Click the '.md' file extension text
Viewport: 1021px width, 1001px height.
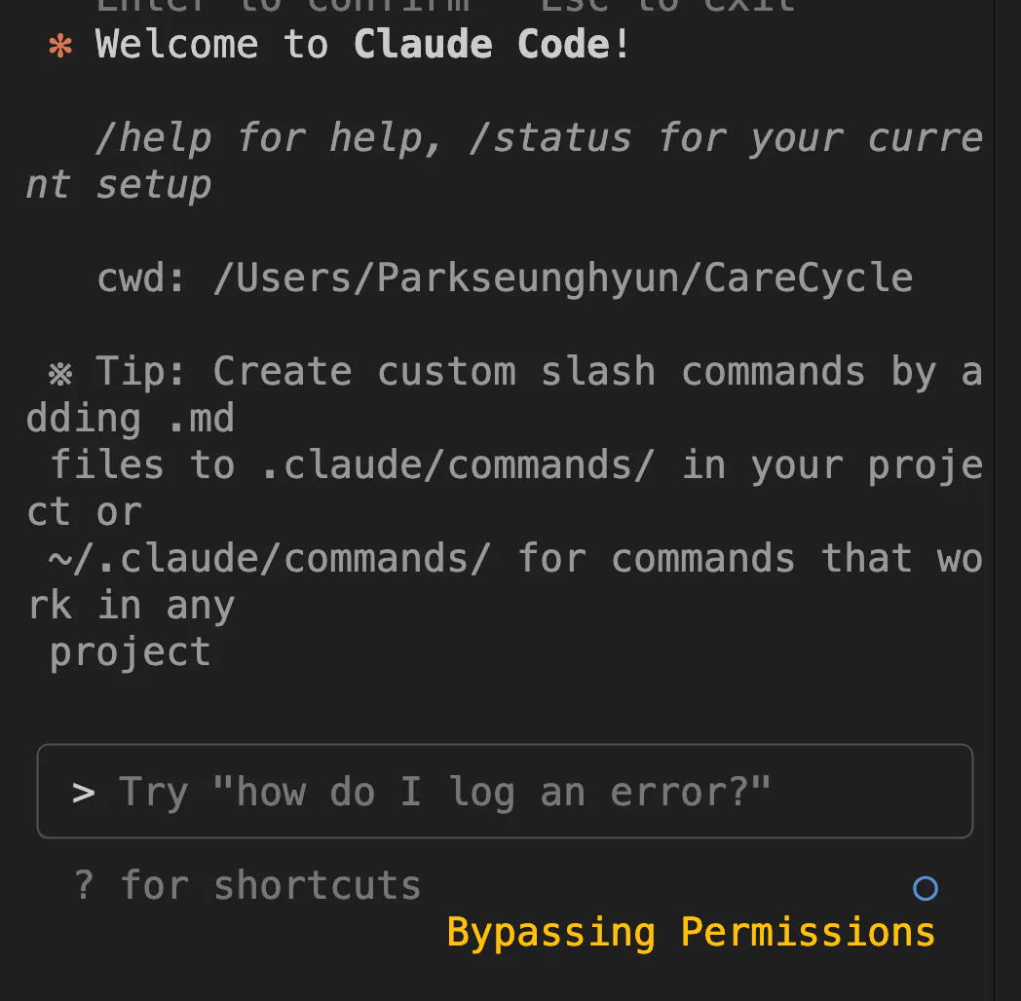pyautogui.click(x=198, y=419)
